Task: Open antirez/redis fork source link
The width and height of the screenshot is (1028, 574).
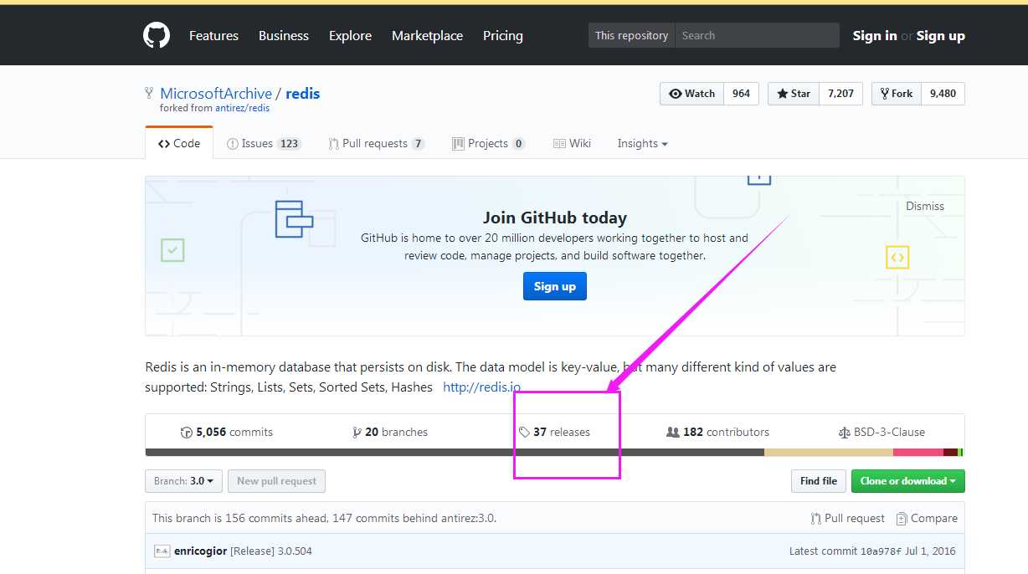Action: point(242,108)
